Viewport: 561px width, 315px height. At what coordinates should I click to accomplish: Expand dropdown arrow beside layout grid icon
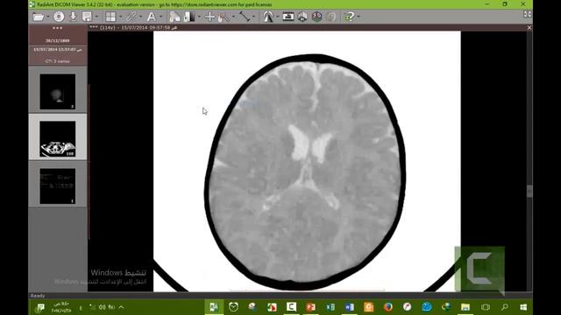click(120, 17)
